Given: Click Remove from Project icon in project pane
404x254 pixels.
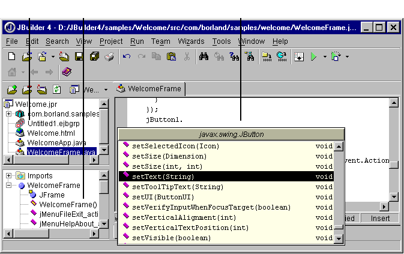Looking at the screenshot, I should 27,89.
